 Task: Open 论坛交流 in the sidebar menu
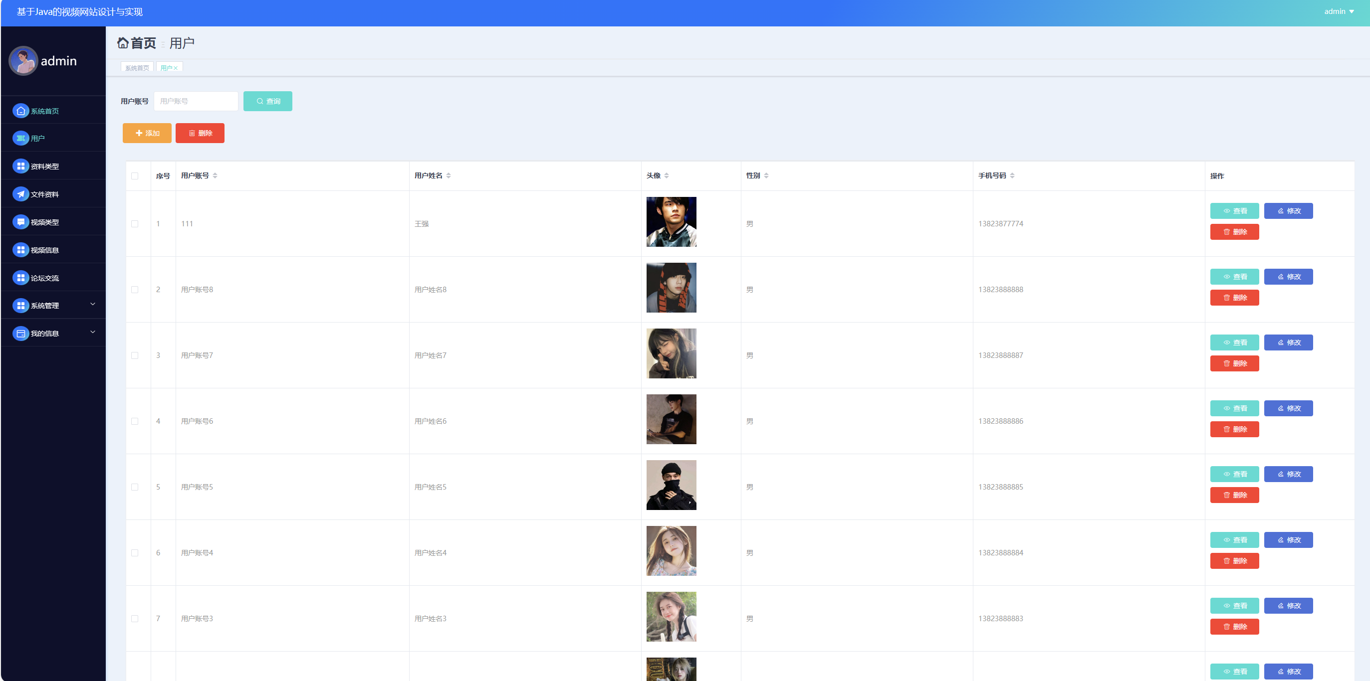tap(45, 278)
